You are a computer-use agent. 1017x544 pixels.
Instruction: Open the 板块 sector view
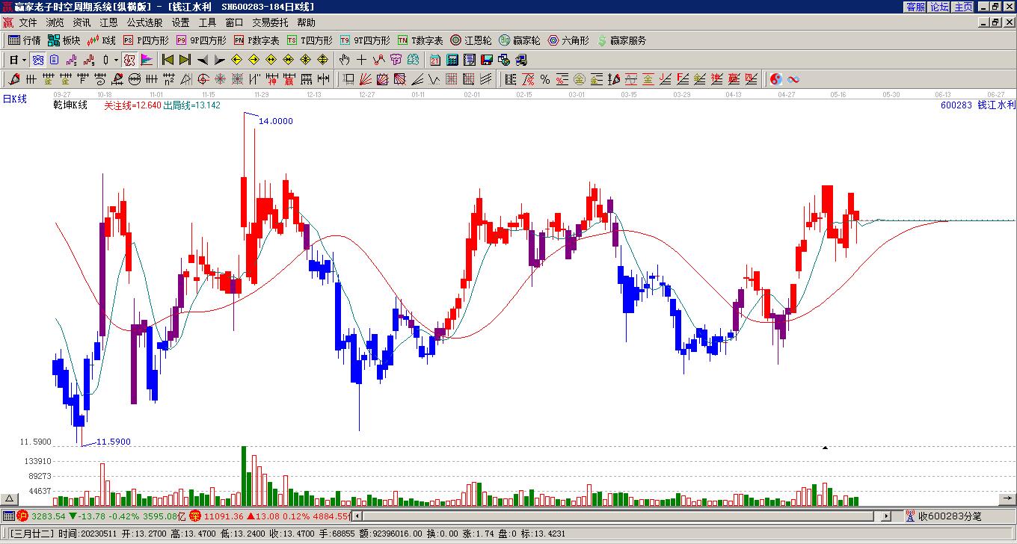(64, 40)
